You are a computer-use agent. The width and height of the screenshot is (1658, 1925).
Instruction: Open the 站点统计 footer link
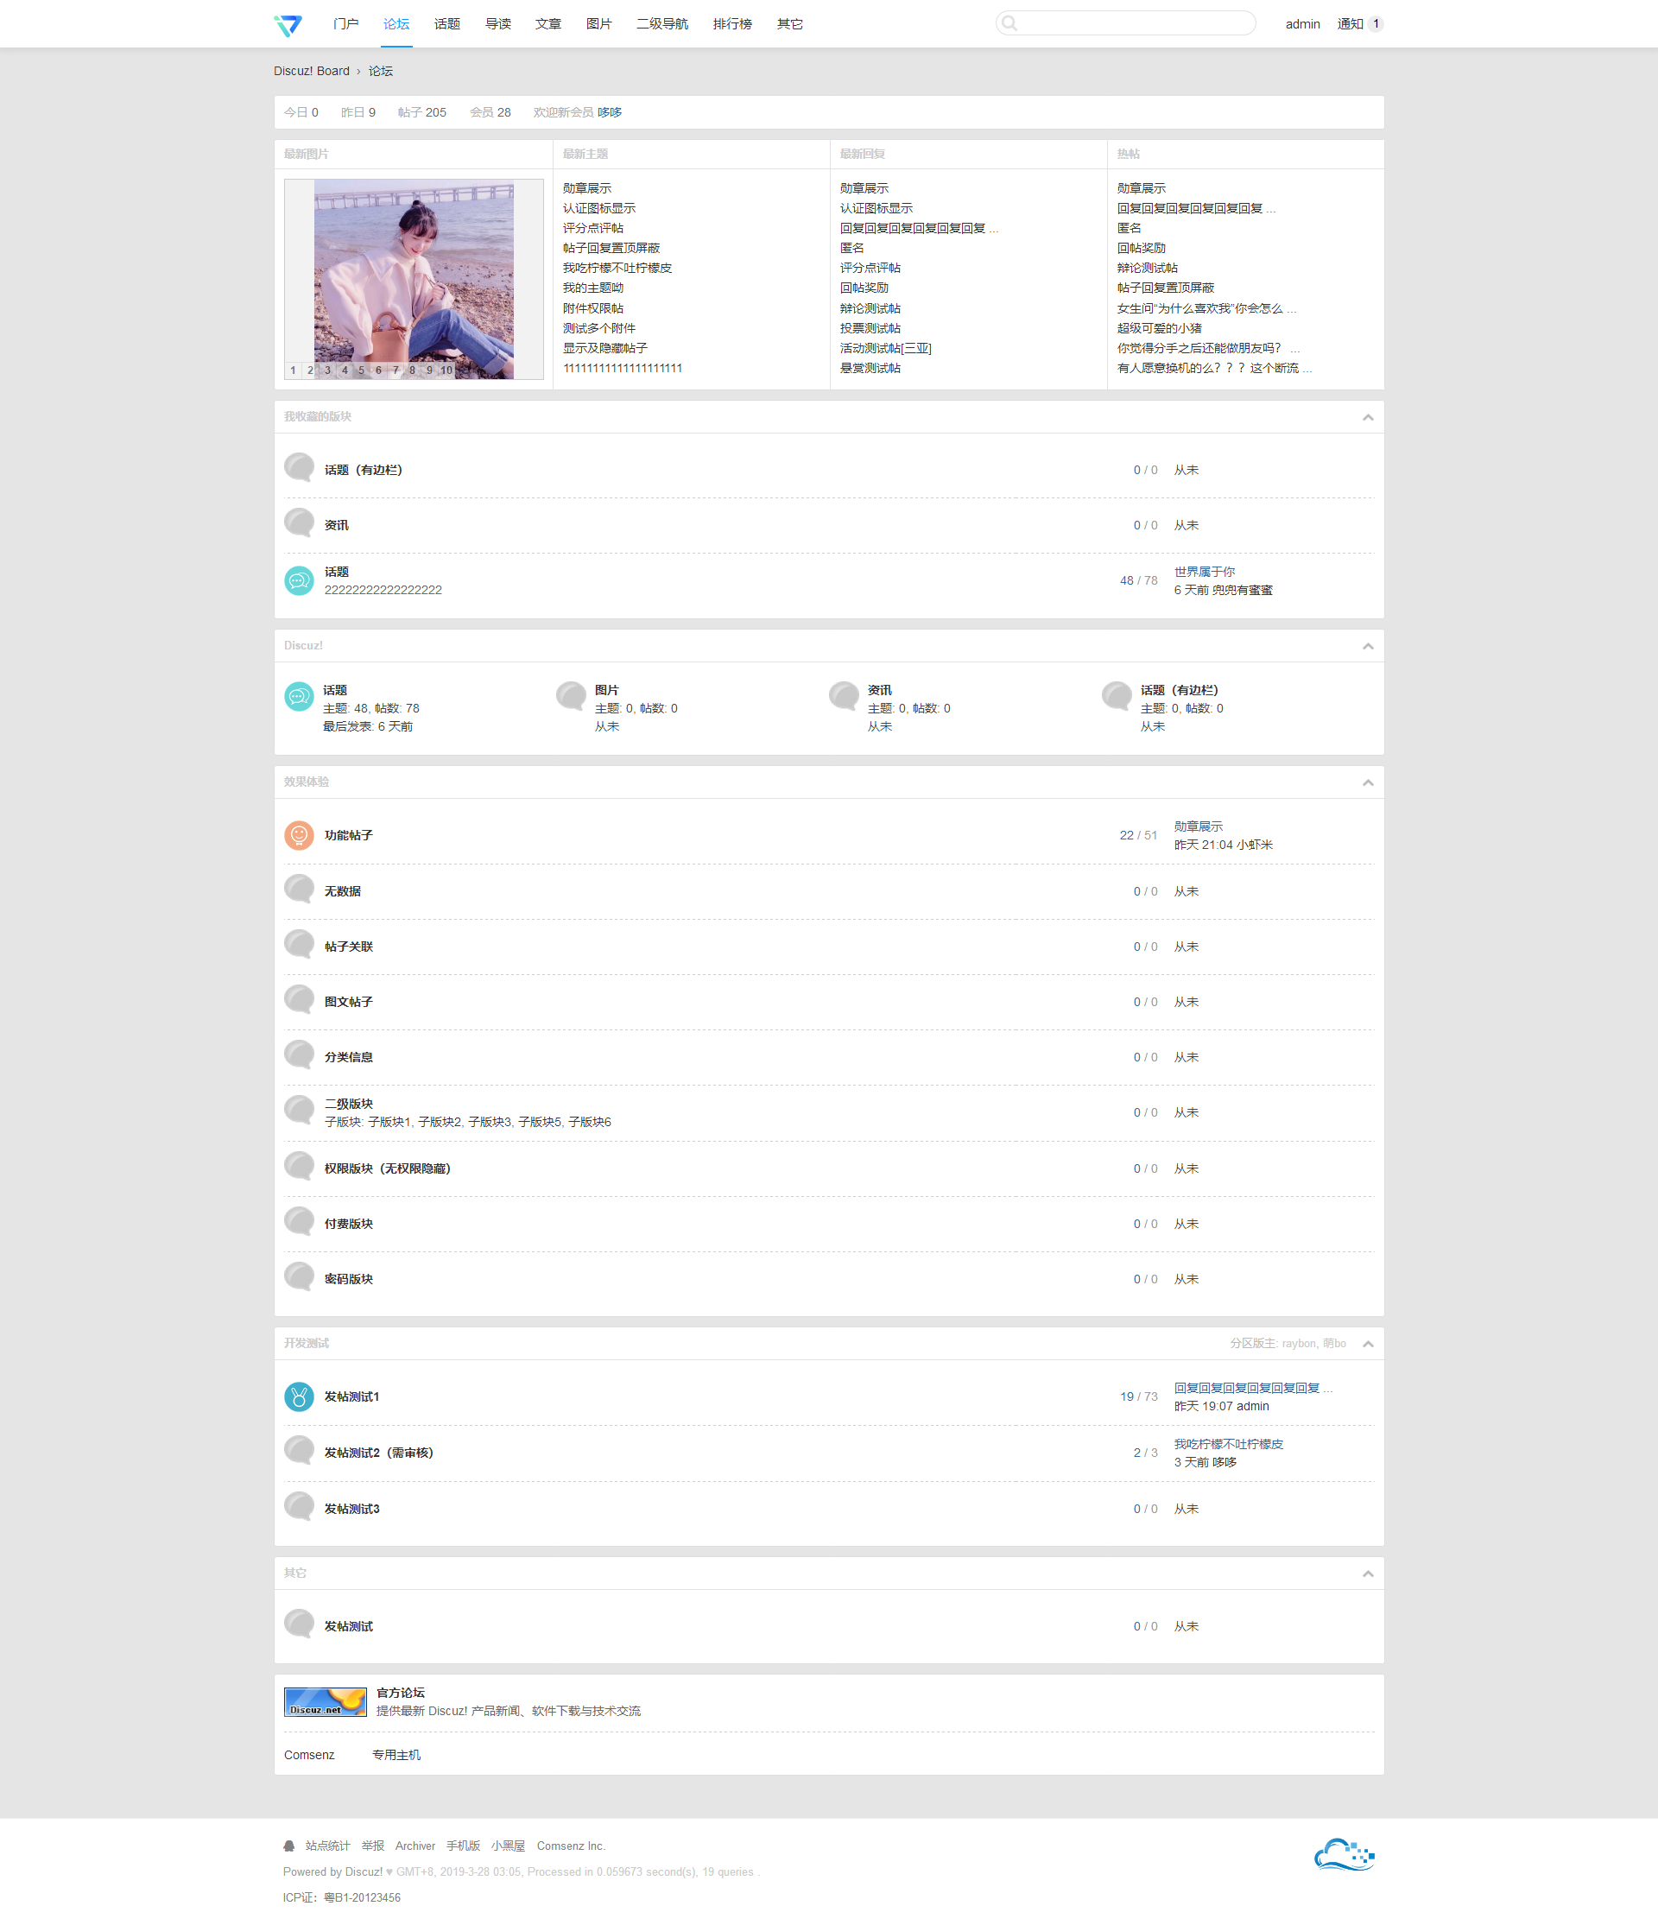pos(328,1846)
